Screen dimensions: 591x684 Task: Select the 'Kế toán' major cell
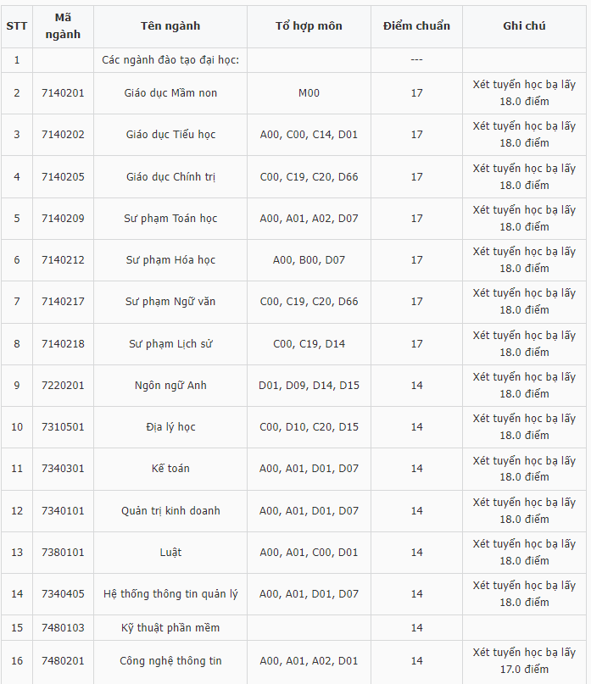click(x=170, y=469)
